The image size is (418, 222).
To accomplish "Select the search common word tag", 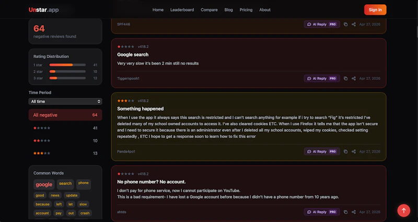I will click(x=65, y=183).
